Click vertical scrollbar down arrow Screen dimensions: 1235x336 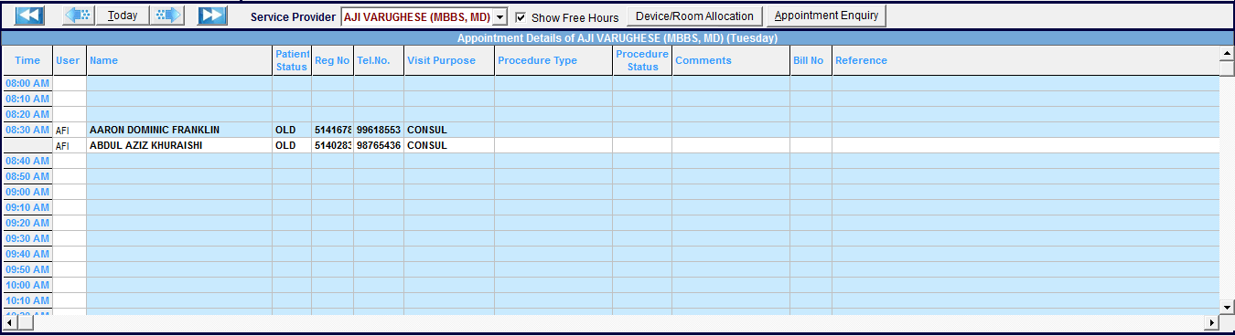coord(1227,307)
